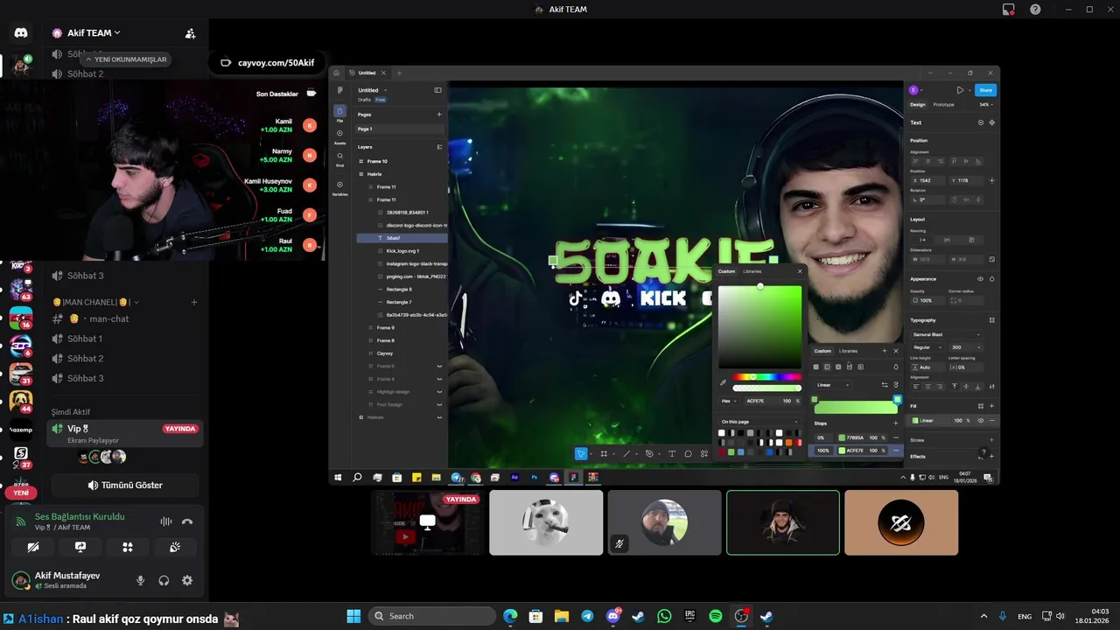Mute microphone next to Akif Mustafayev
Image resolution: width=1120 pixels, height=630 pixels.
140,580
